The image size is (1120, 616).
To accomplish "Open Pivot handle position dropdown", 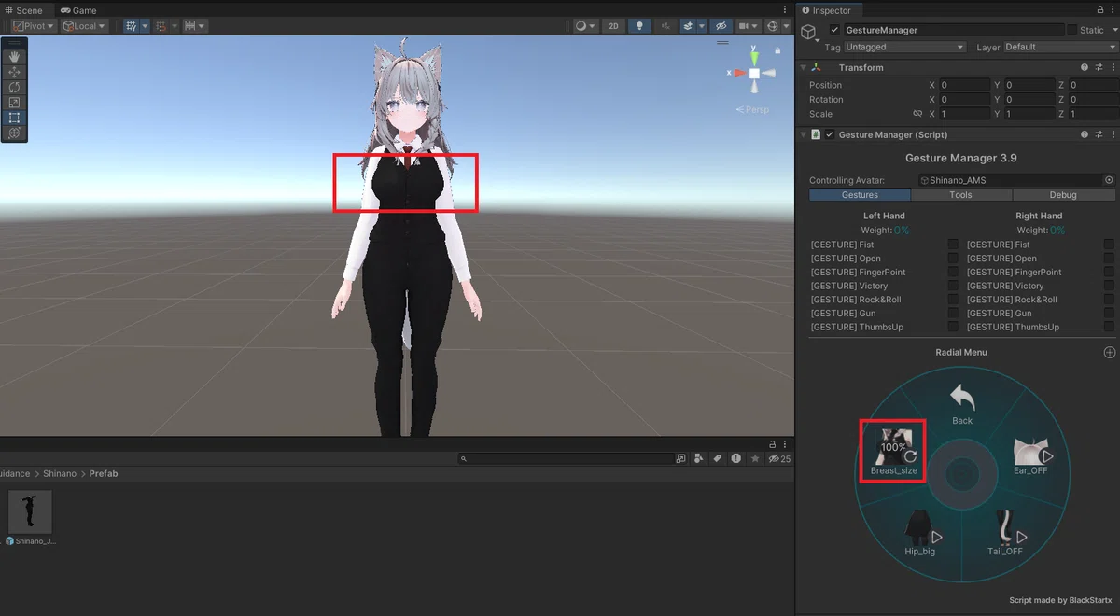I will [34, 26].
